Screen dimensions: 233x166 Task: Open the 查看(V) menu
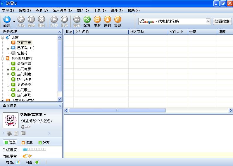click(42, 11)
